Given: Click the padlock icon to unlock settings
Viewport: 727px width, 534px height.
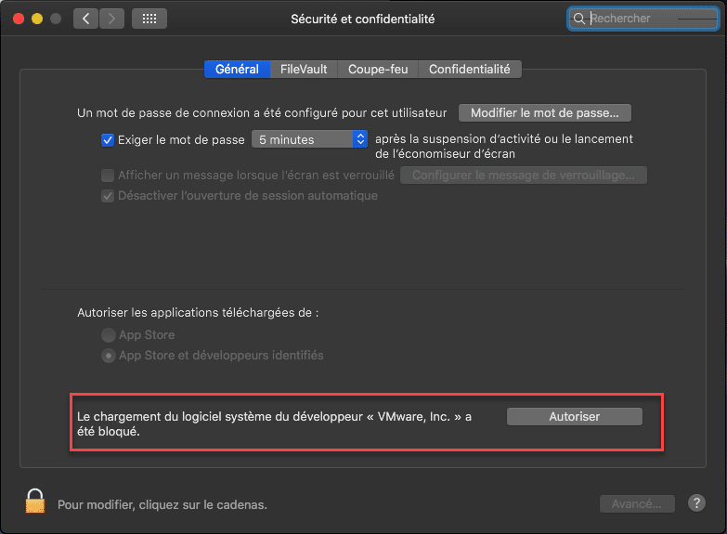Looking at the screenshot, I should click(35, 502).
